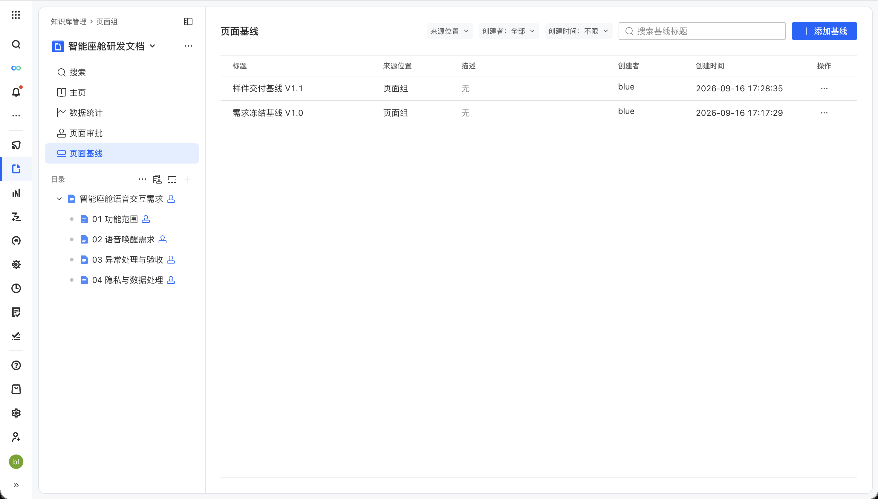This screenshot has width=878, height=499.
Task: Open actions menu for 需求冻结基线 V1.0
Action: coord(824,113)
